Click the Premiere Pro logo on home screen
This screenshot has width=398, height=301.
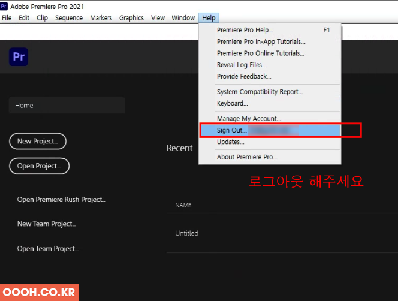pyautogui.click(x=19, y=56)
